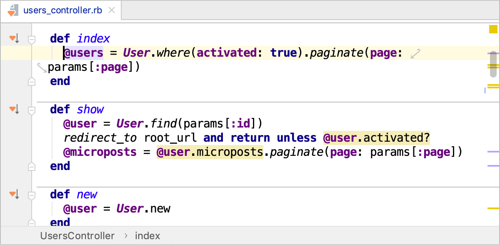Click the yellow warning stripe on the error scrollbar
This screenshot has height=245, width=500.
pyautogui.click(x=493, y=66)
